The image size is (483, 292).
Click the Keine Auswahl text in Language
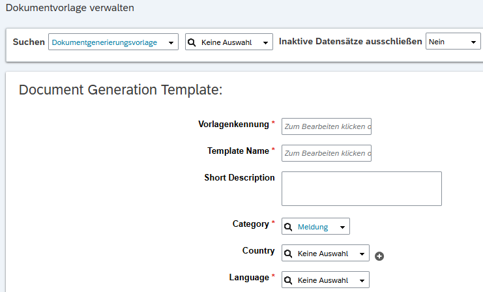pos(323,280)
